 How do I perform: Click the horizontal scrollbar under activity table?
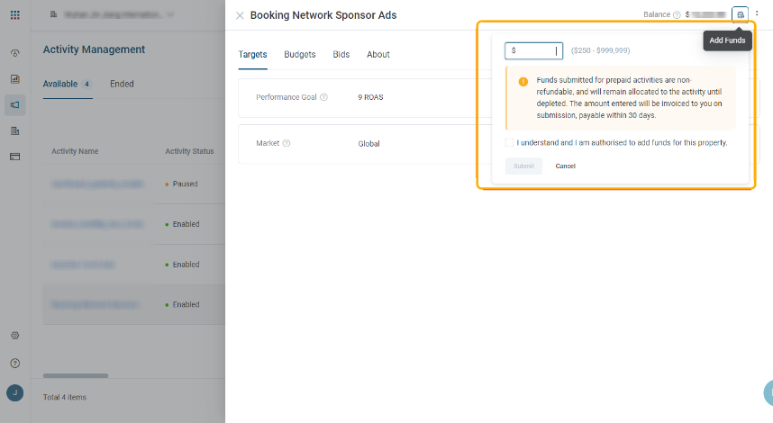[x=76, y=375]
